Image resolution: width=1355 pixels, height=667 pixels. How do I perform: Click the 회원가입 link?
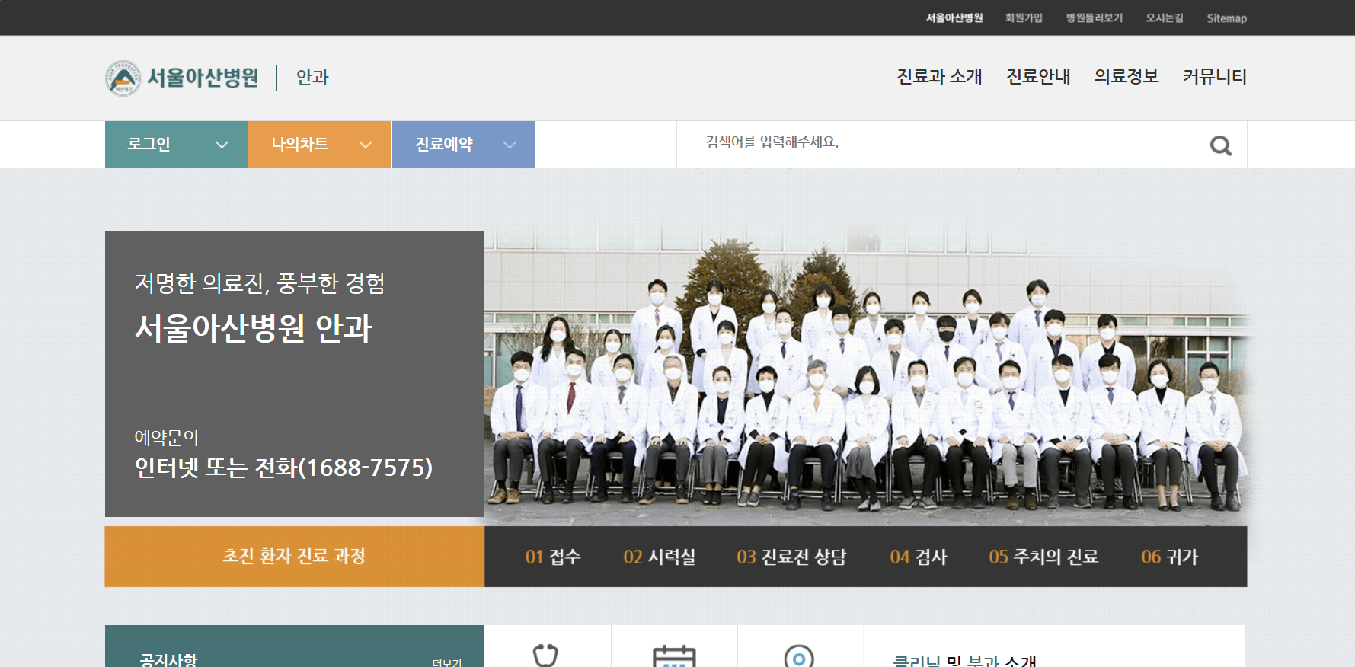tap(1024, 18)
